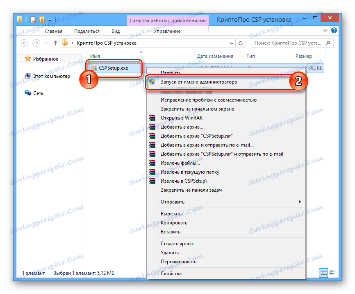Viewport: 355px width, 294px height.
Task: Choose Извлечь в текущую папку
Action: pyautogui.click(x=226, y=172)
